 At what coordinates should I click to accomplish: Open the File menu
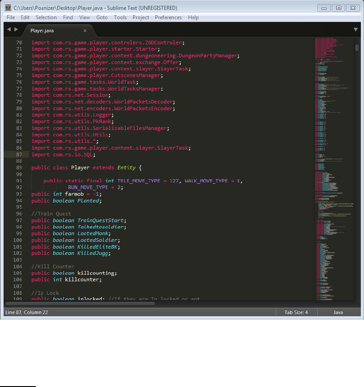pyautogui.click(x=11, y=17)
